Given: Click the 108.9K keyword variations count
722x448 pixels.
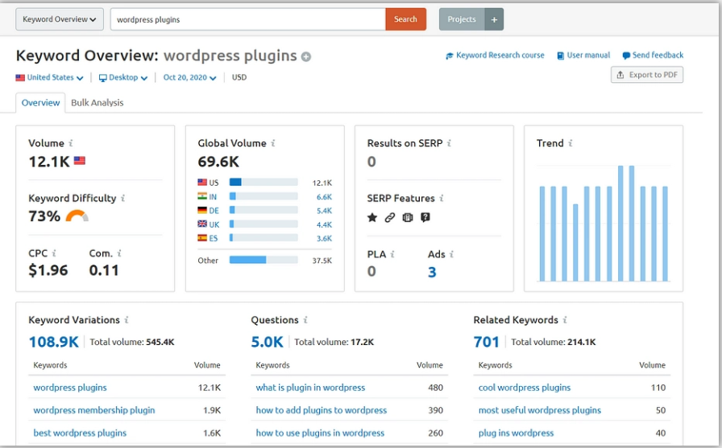Looking at the screenshot, I should (x=53, y=342).
